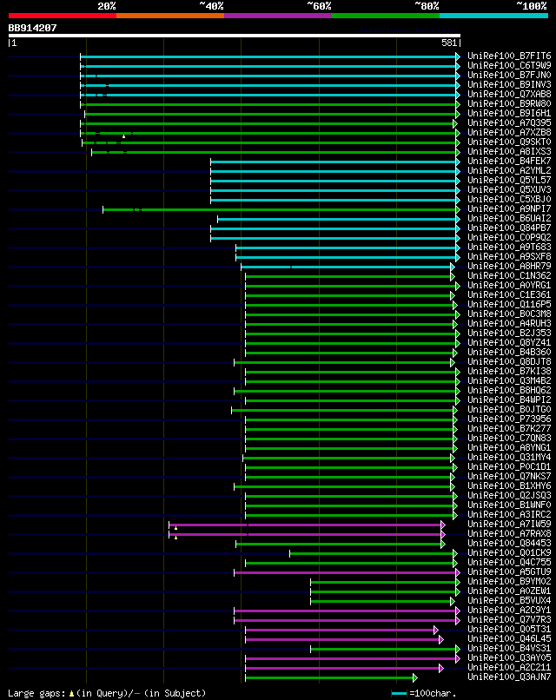Click the 581 query end position label
This screenshot has height=700, width=556.
(449, 43)
